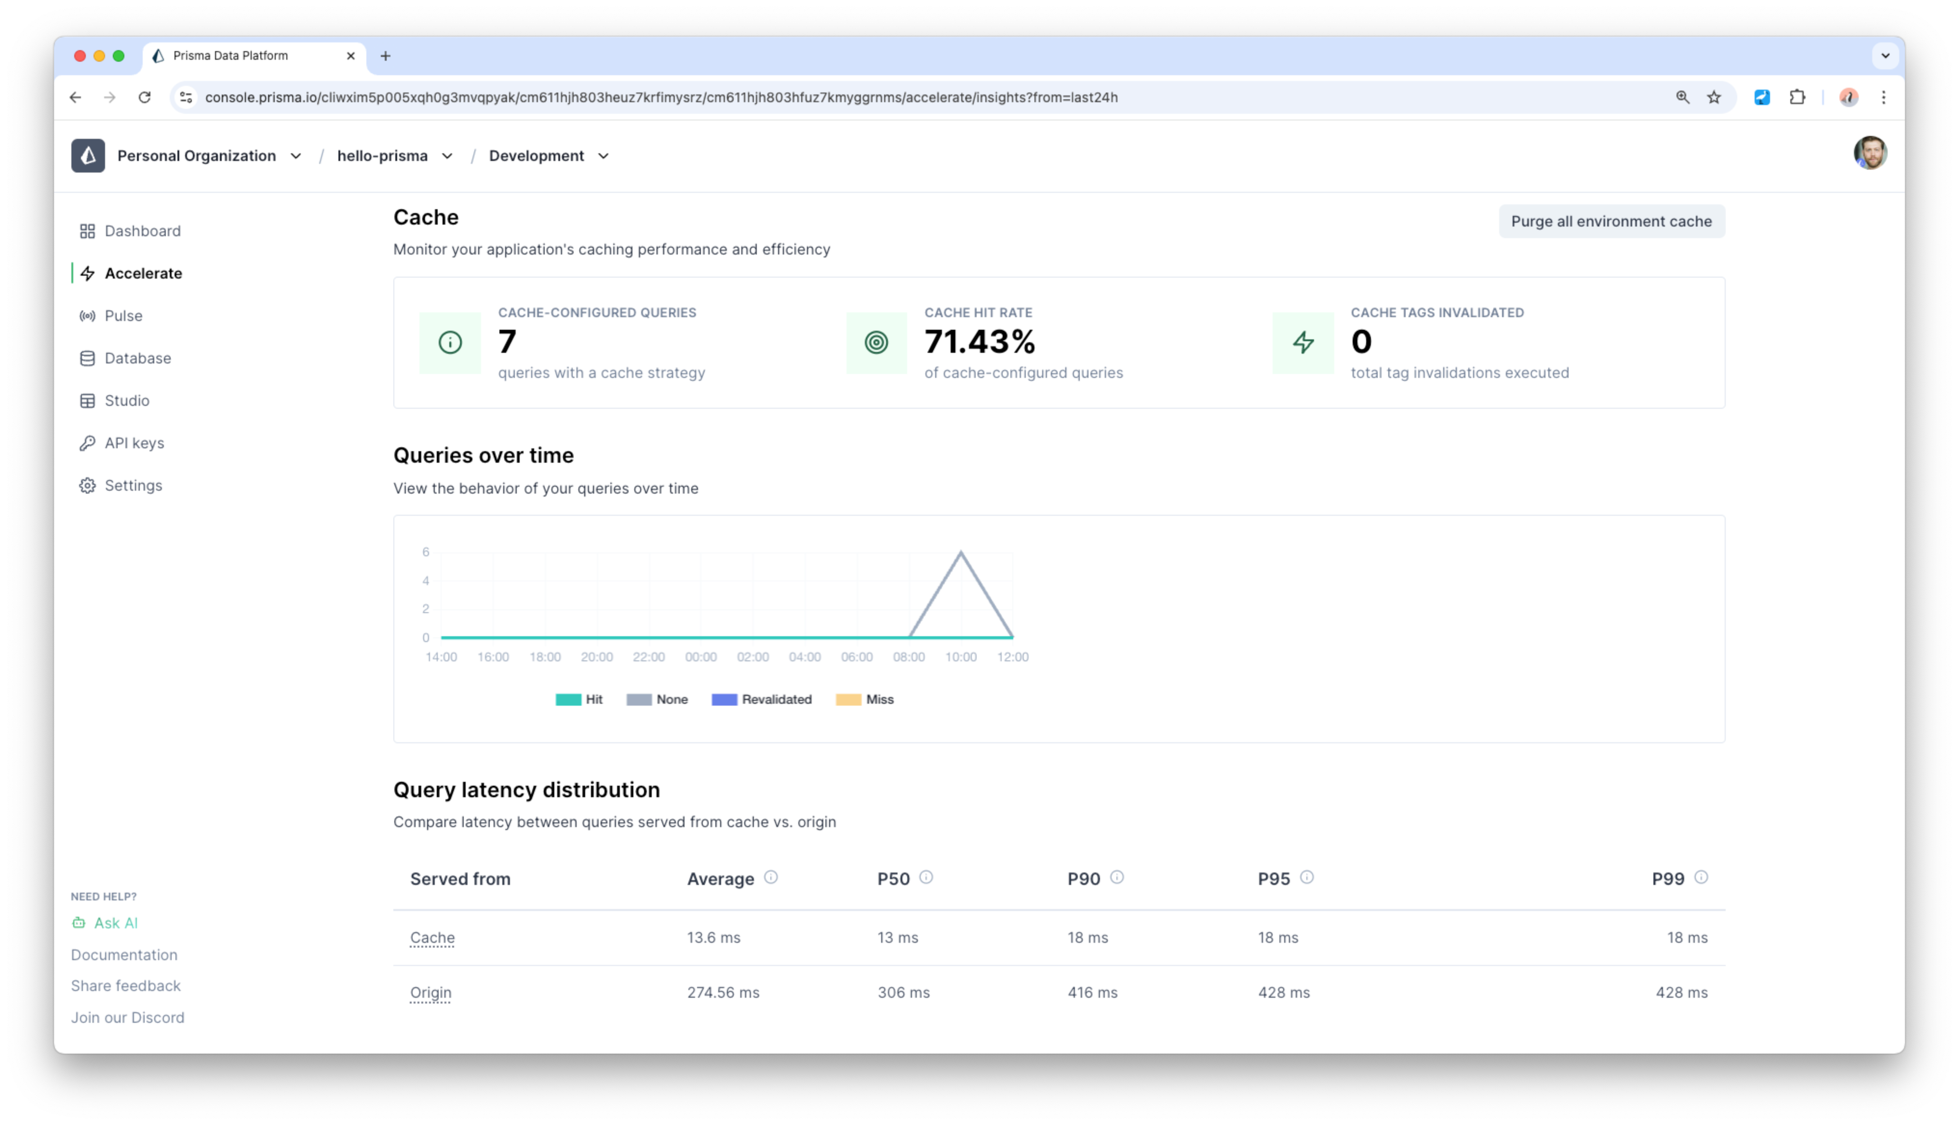Screen dimensions: 1959x1125
Task: Click the browser address bar URL
Action: (660, 97)
